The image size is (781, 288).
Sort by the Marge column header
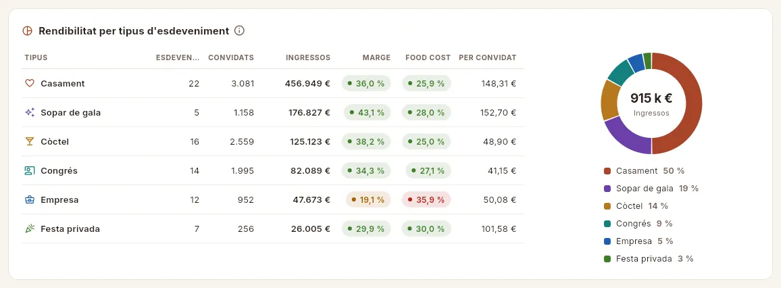376,57
